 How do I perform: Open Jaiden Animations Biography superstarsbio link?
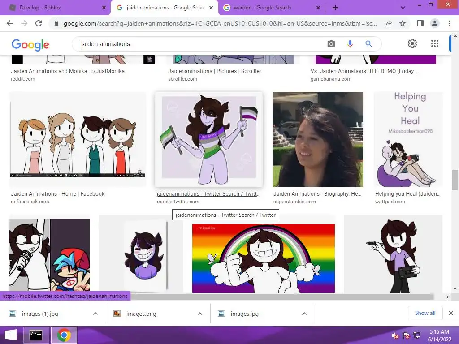point(317,193)
